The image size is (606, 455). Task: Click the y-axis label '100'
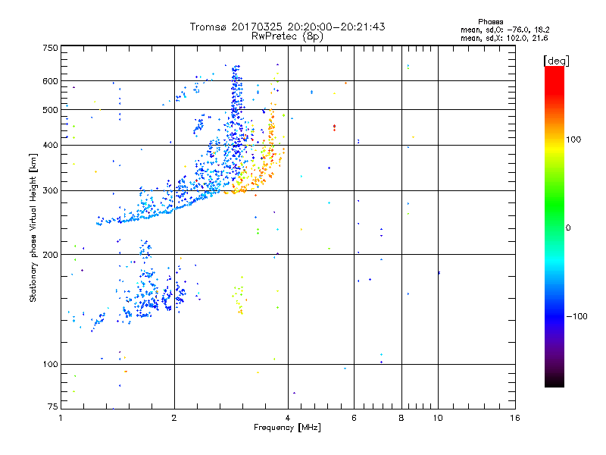(50, 365)
